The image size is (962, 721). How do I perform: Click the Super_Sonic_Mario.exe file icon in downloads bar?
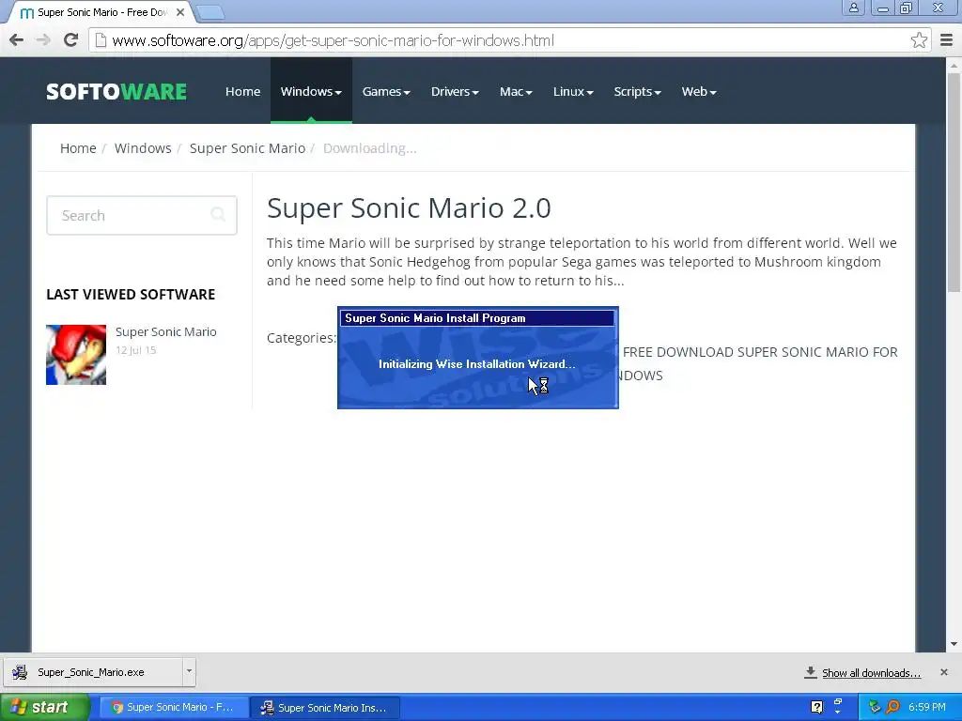coord(21,672)
